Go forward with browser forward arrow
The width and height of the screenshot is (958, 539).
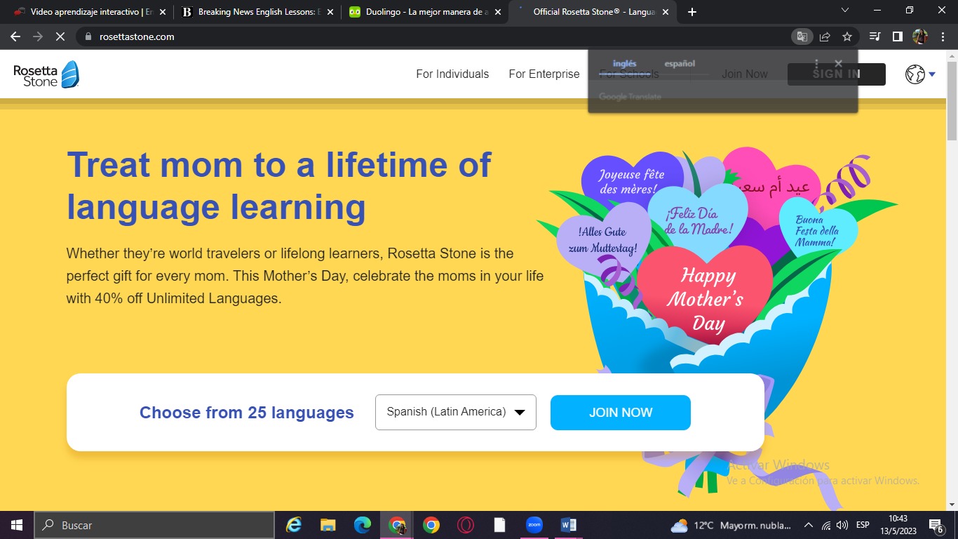point(38,36)
